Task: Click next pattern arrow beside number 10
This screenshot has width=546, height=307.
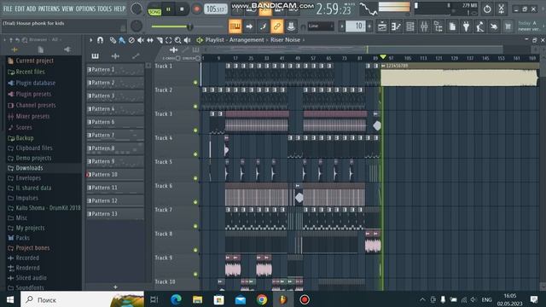Action: click(x=369, y=26)
